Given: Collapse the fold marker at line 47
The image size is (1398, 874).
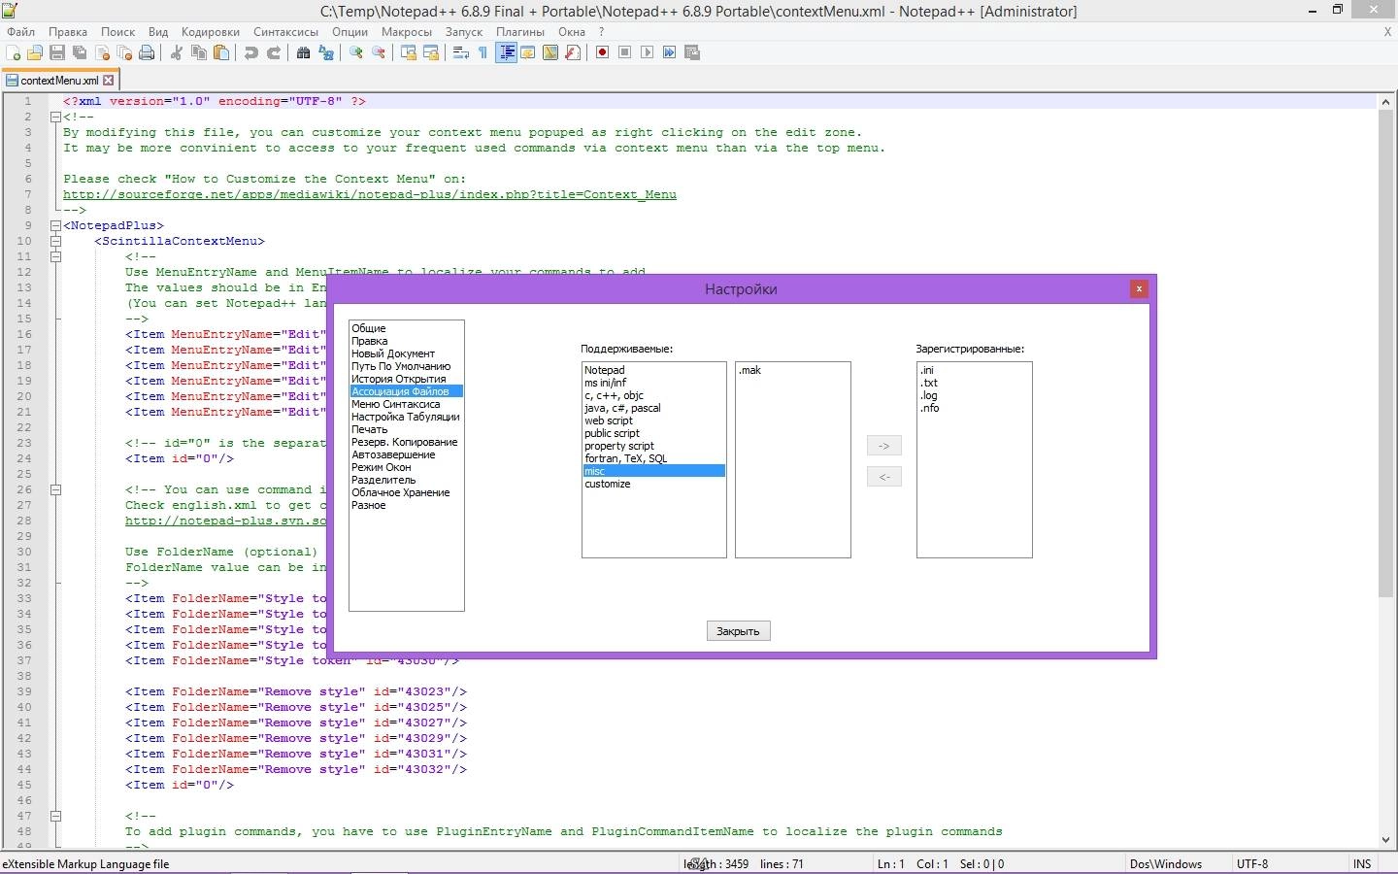Looking at the screenshot, I should 55,816.
